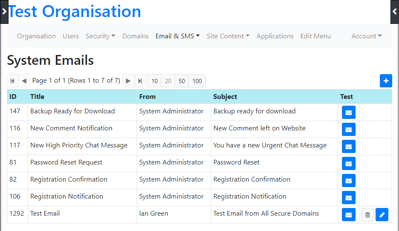
Task: Expand the left side panel chevron
Action: (x=4, y=12)
